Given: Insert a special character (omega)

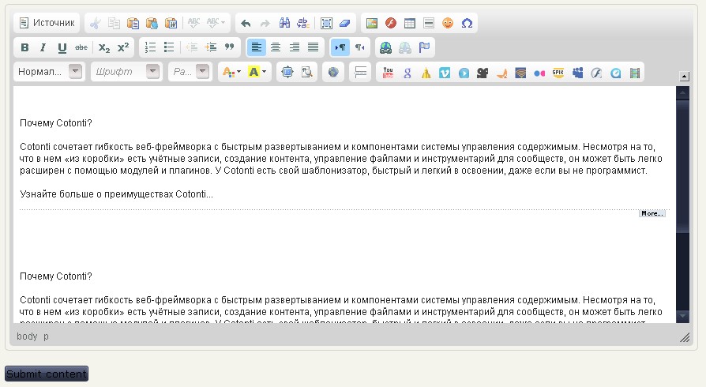Looking at the screenshot, I should tap(467, 23).
